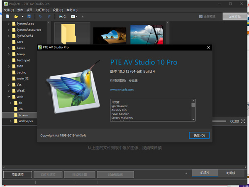
Task: Click the fullscreen preview button
Action: pyautogui.click(x=207, y=17)
